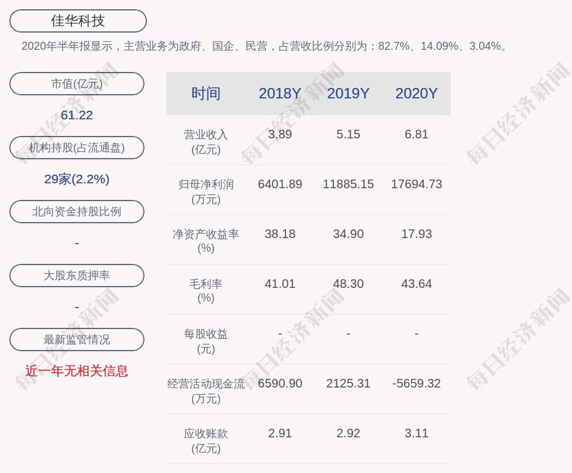Select the 2019Y column header

point(348,93)
